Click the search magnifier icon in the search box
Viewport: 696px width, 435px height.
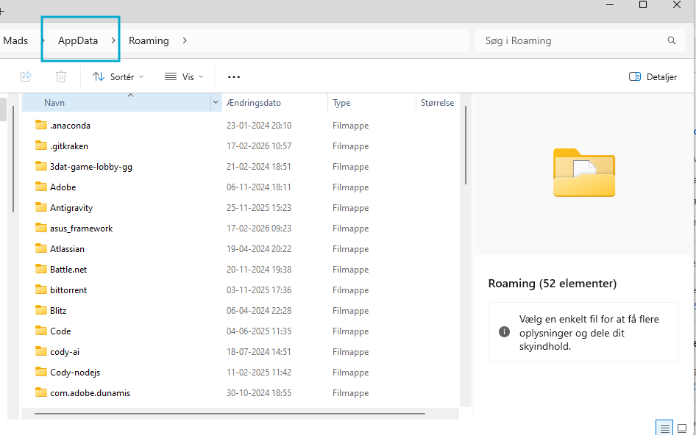click(x=670, y=40)
